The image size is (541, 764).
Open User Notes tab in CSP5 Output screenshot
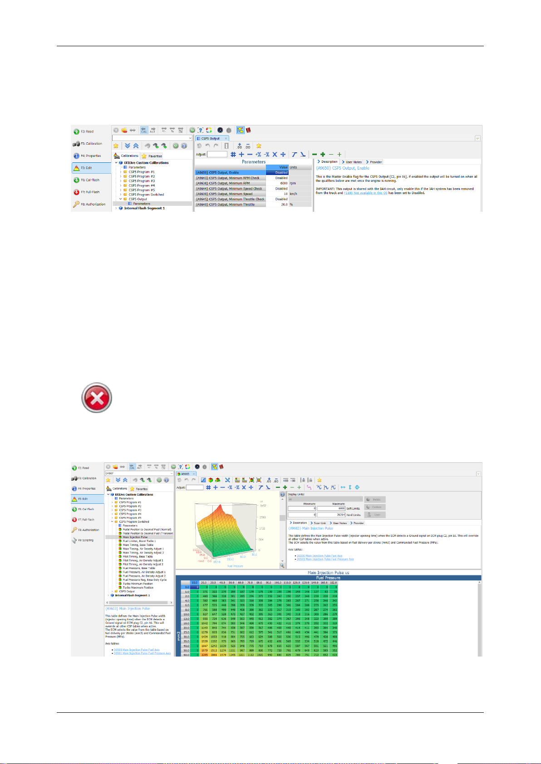pos(352,162)
